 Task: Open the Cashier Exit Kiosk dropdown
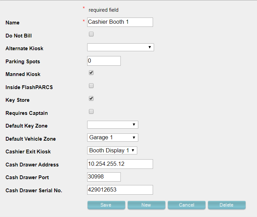112,150
